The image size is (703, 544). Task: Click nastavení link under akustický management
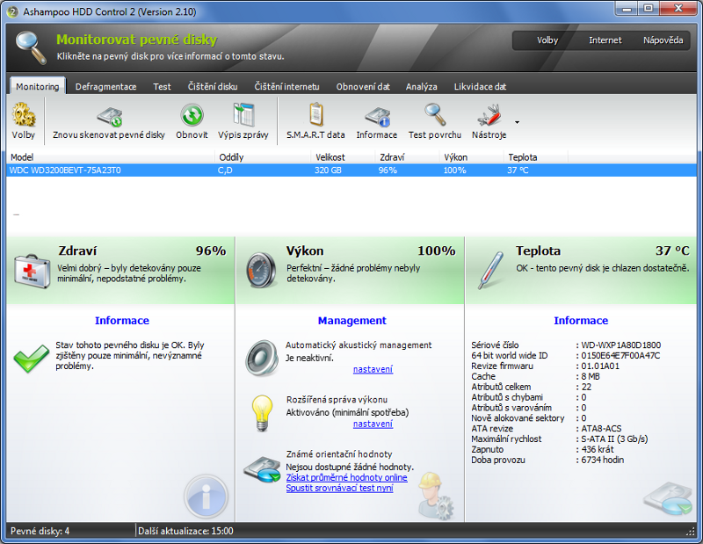(x=373, y=369)
